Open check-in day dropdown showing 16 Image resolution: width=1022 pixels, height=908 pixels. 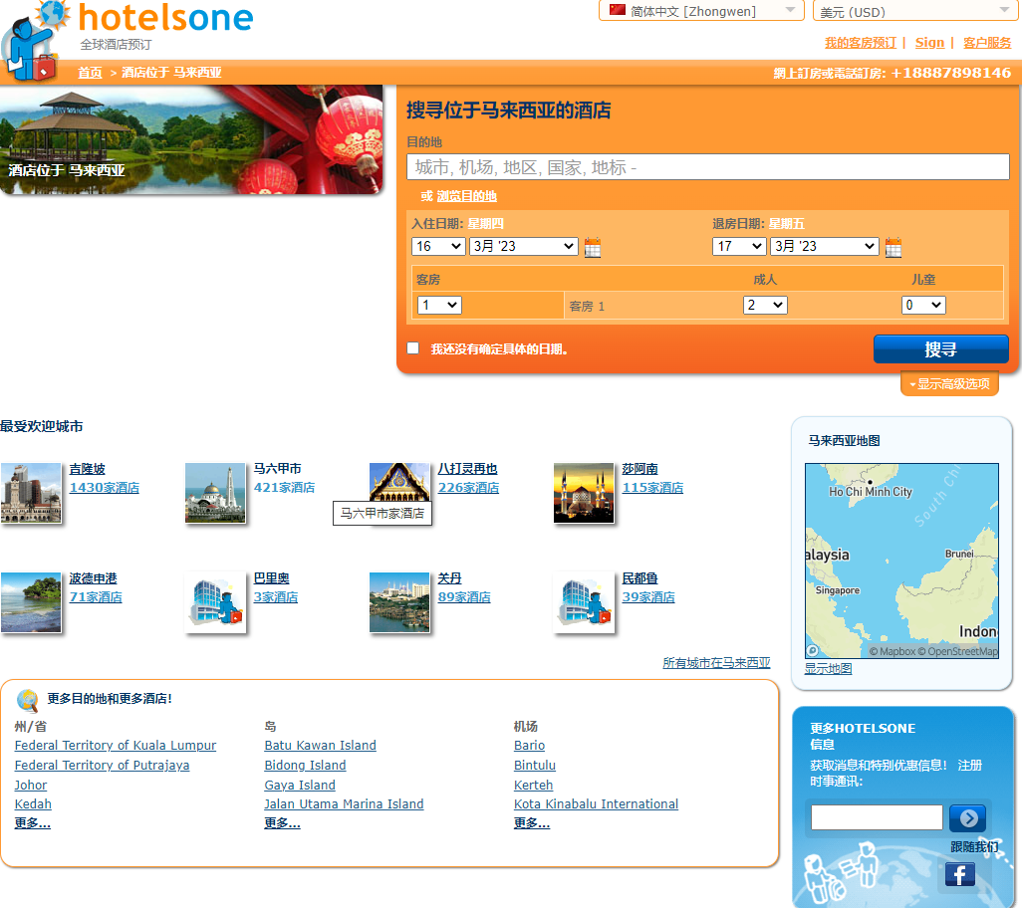point(438,246)
